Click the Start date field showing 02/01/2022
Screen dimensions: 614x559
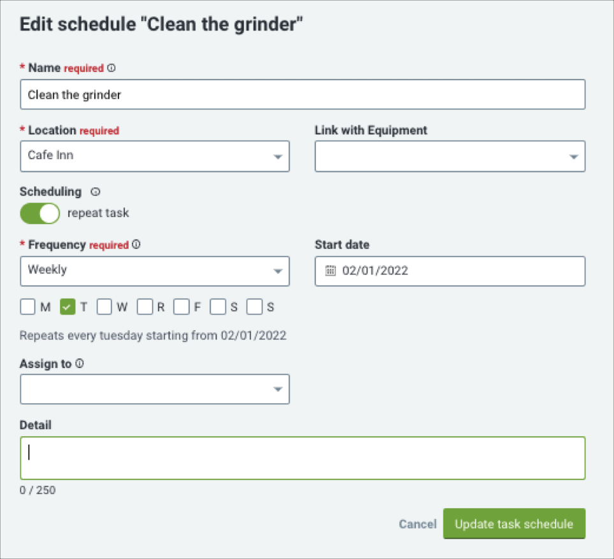click(450, 271)
